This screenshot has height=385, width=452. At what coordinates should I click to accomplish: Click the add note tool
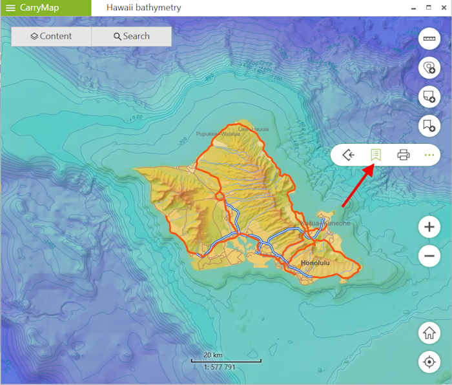[x=429, y=96]
